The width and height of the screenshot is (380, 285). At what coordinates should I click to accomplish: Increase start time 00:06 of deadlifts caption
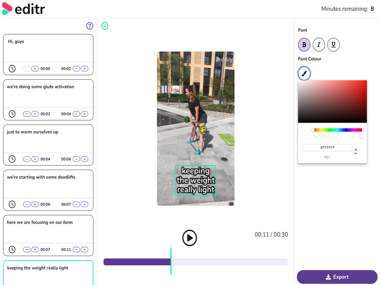click(x=35, y=204)
